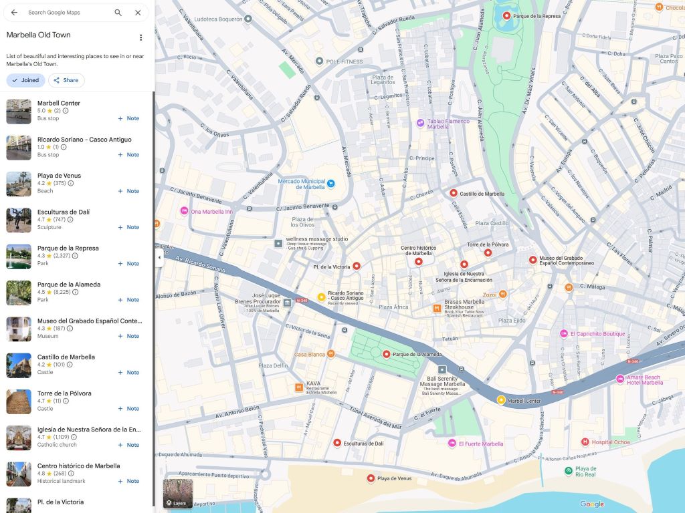Click Pl. de la Victoria map pin

point(357,266)
